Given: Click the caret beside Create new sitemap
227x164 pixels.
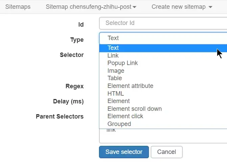Looking at the screenshot, I should point(210,7).
